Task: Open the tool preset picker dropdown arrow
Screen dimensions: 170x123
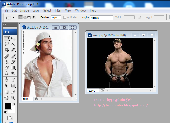Action: 14,17
